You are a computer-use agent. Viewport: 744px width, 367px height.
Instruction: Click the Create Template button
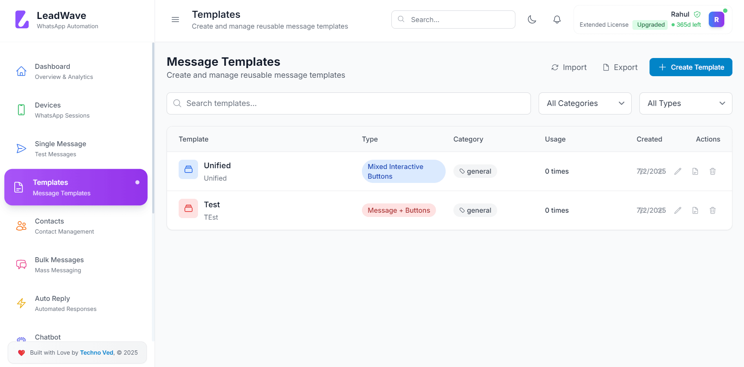(691, 67)
